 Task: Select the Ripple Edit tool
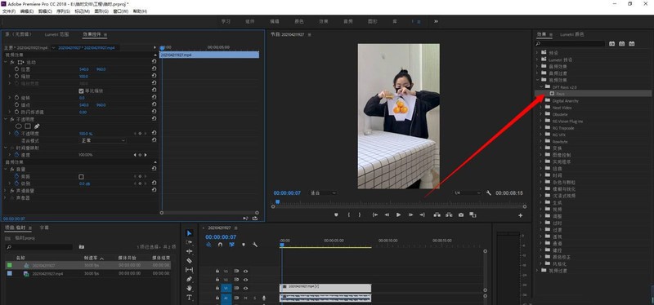(190, 251)
